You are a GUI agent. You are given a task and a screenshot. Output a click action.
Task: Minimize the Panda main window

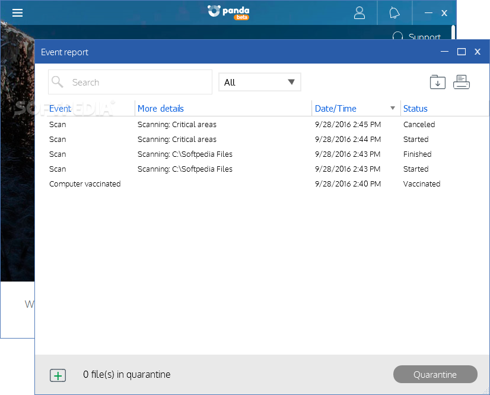(x=428, y=13)
